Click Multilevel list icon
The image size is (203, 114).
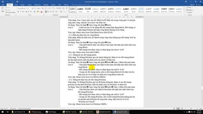(54, 9)
